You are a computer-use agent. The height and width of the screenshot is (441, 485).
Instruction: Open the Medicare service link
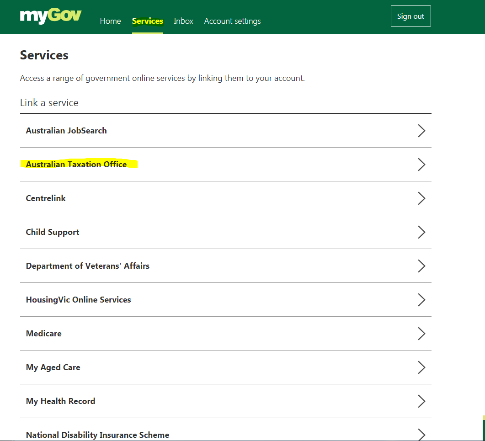(x=226, y=334)
